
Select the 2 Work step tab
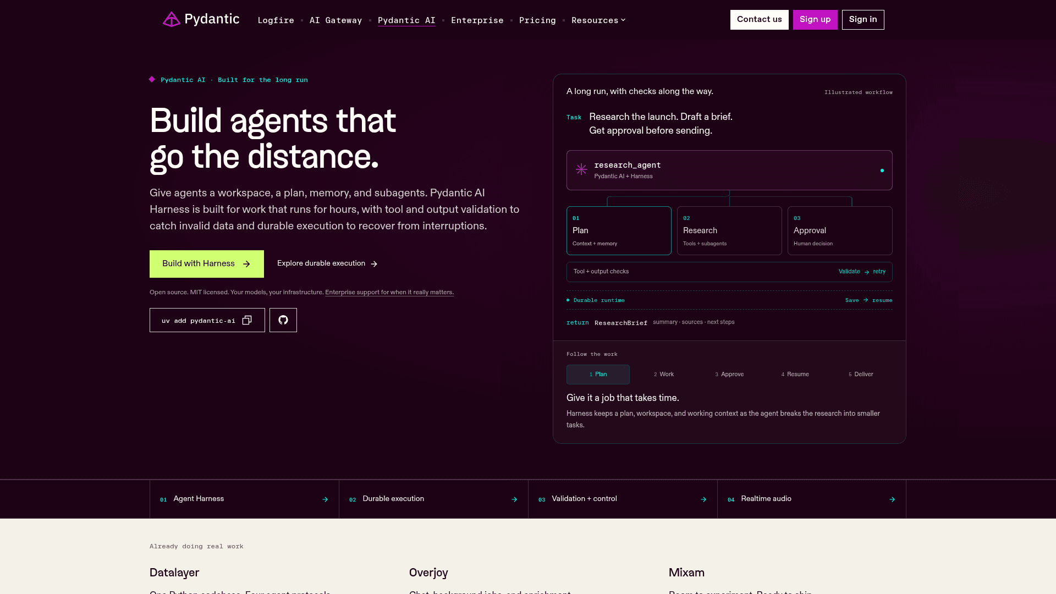click(x=664, y=375)
